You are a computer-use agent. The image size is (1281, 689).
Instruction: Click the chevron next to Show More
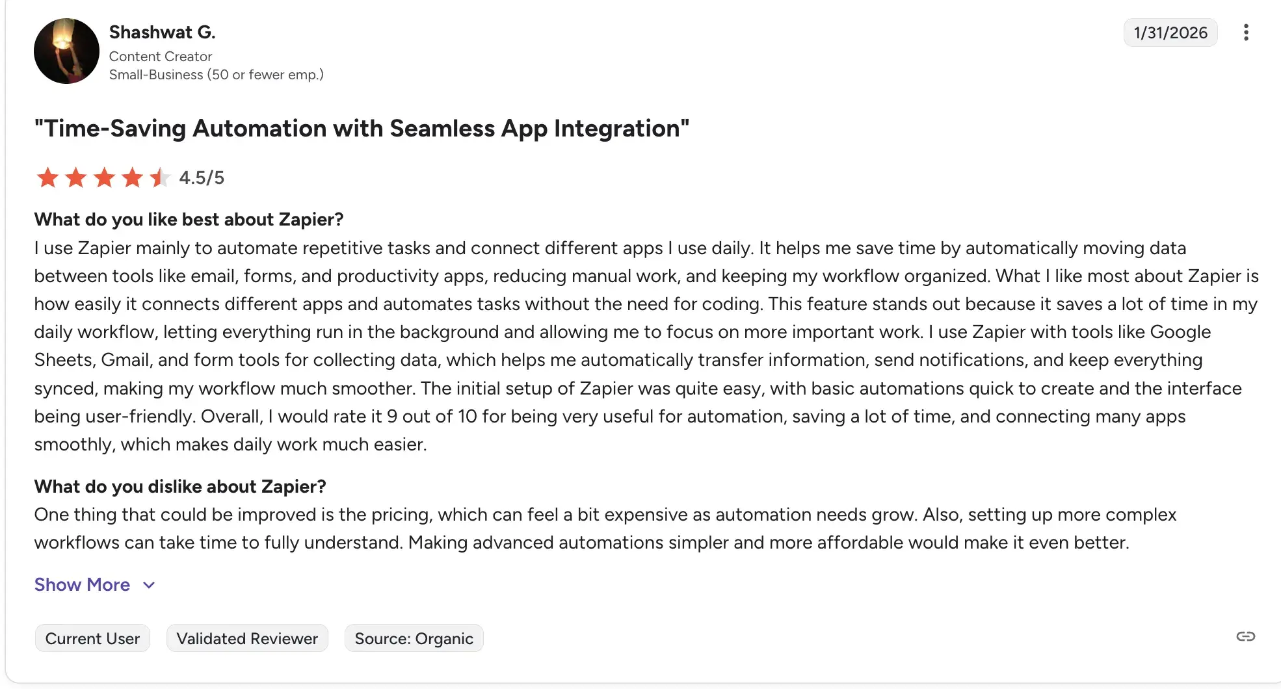[x=149, y=585]
